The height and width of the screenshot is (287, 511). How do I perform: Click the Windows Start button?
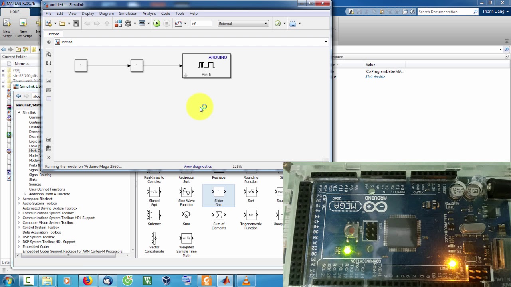[x=8, y=281]
